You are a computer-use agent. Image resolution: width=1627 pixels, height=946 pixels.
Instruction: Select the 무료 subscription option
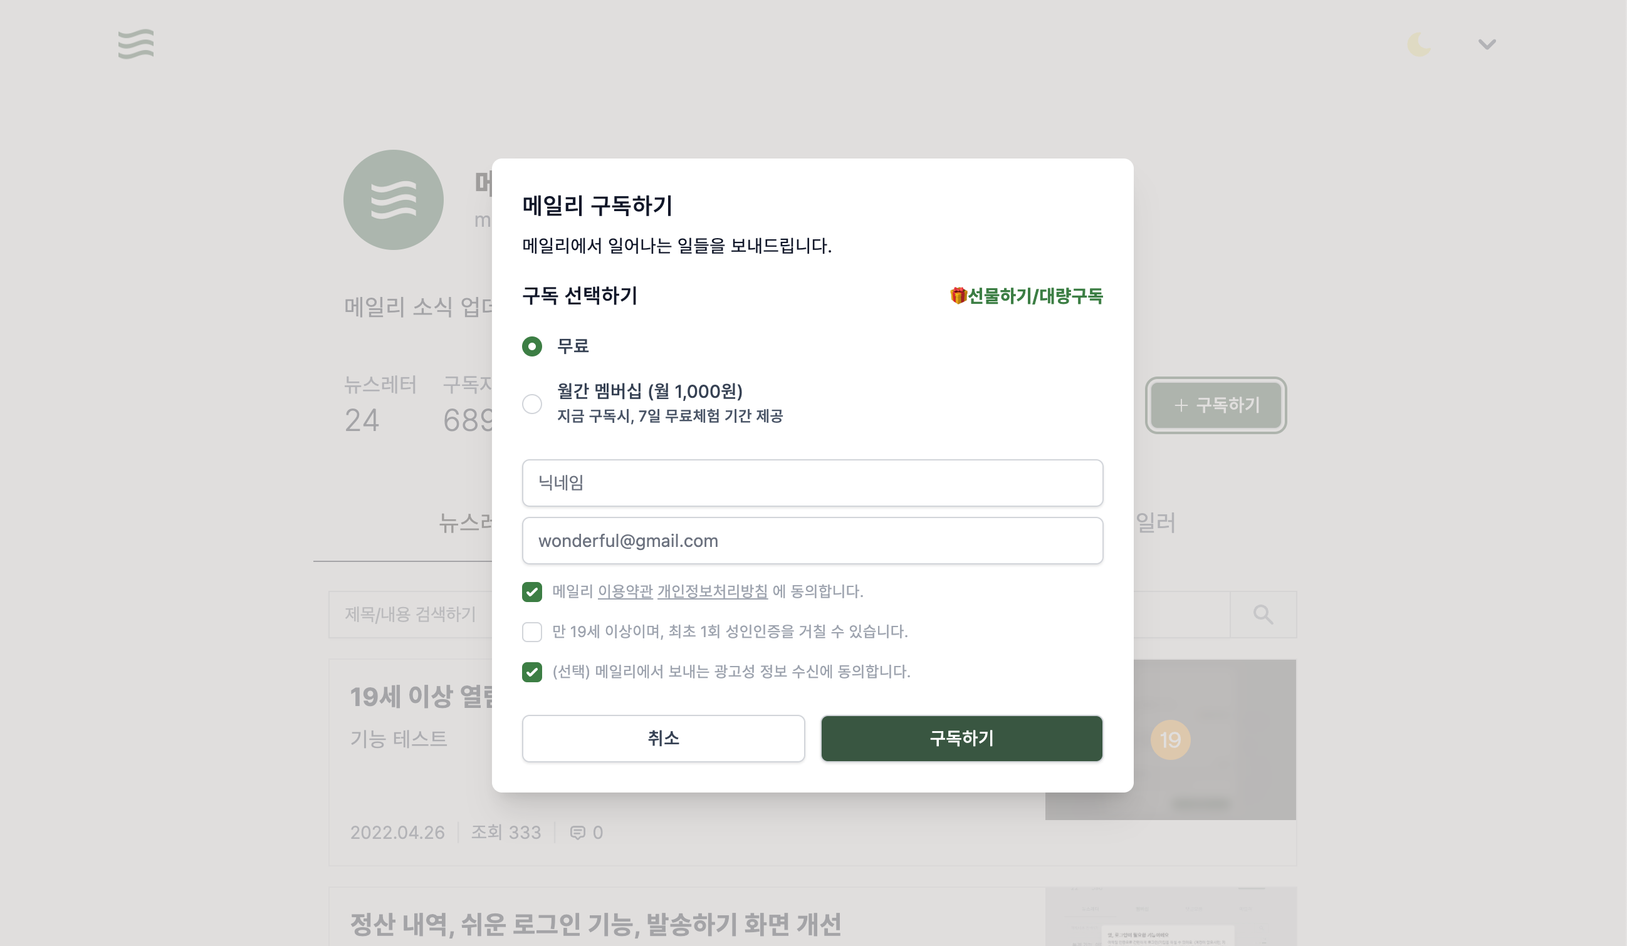531,346
